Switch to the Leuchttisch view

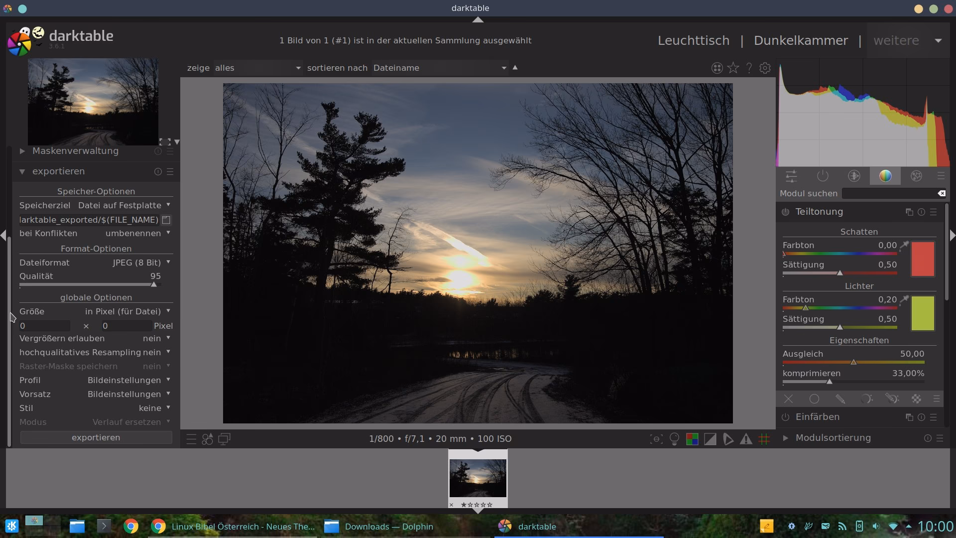(693, 40)
